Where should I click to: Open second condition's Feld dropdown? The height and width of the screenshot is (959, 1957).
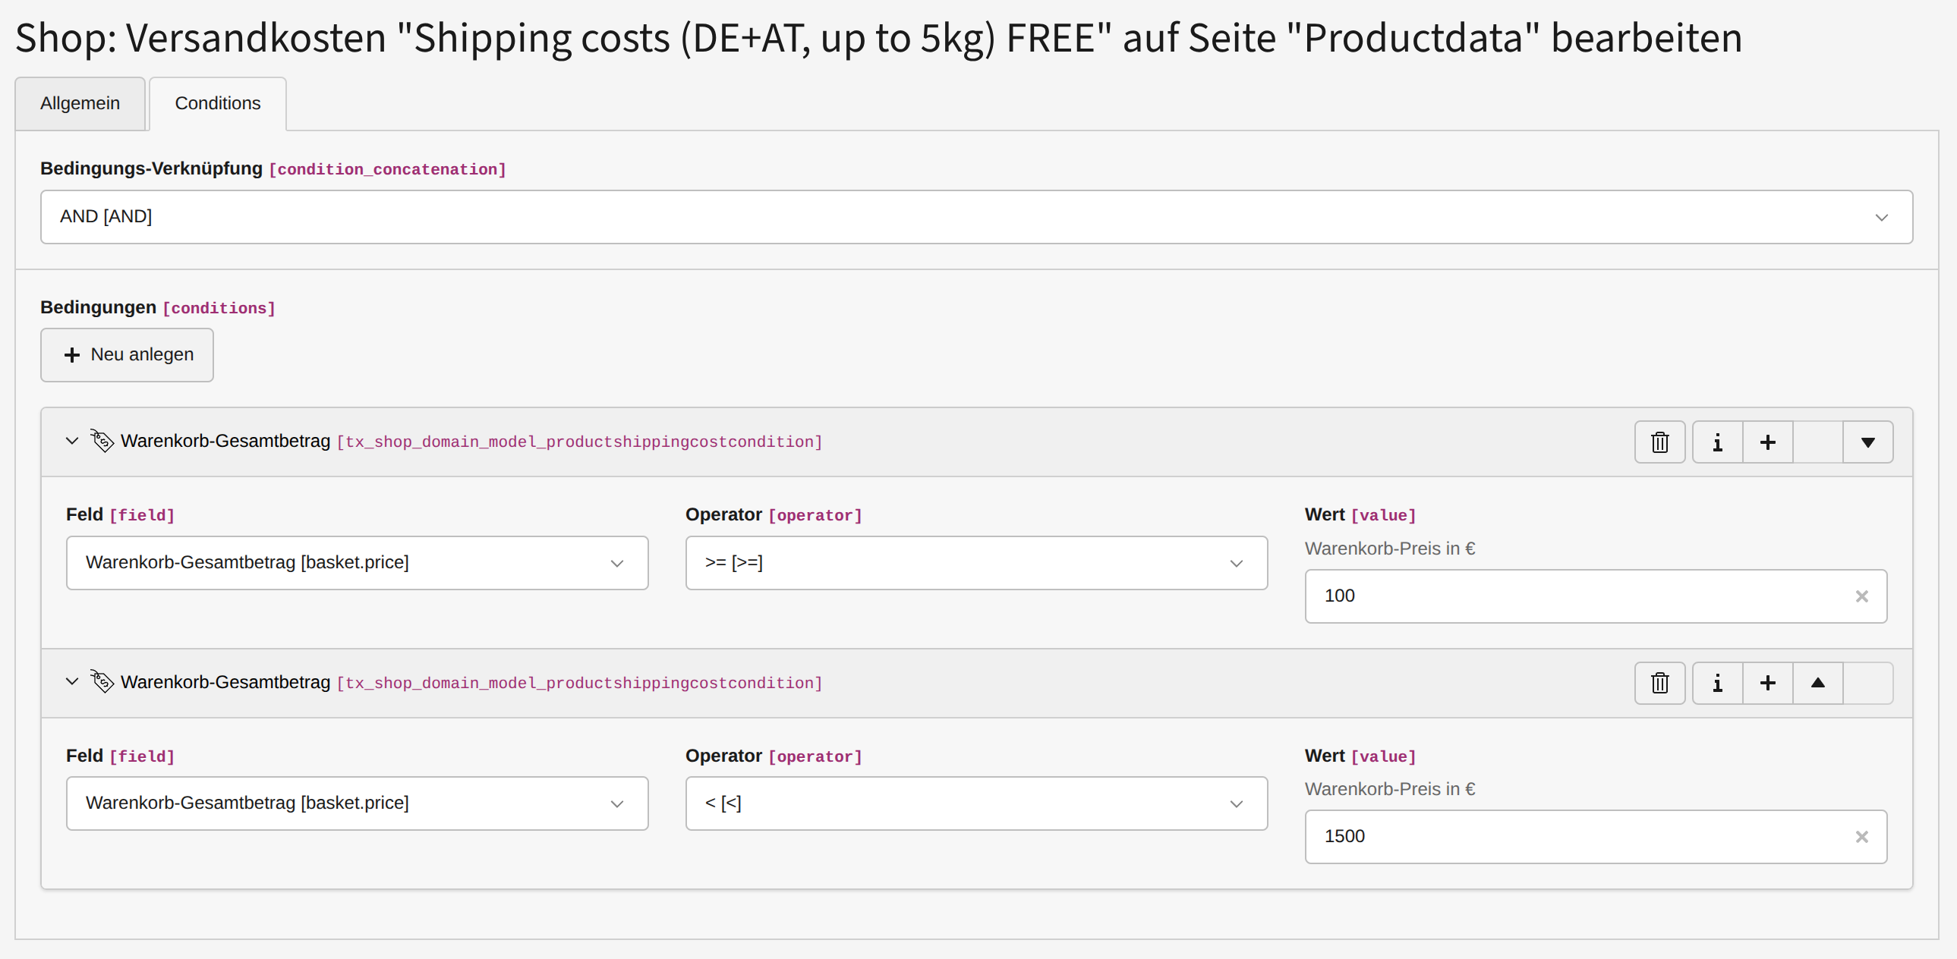click(356, 803)
